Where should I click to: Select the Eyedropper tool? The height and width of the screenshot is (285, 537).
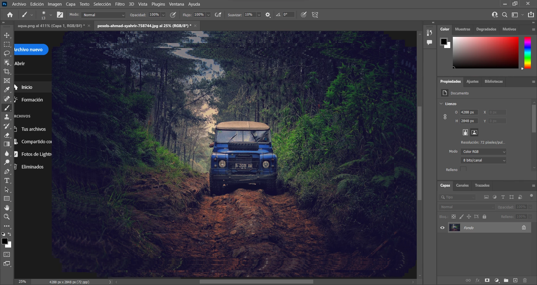pos(7,90)
